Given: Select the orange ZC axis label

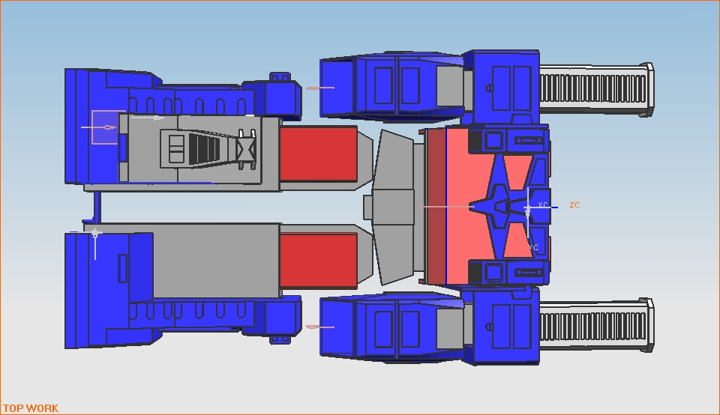Looking at the screenshot, I should point(574,205).
